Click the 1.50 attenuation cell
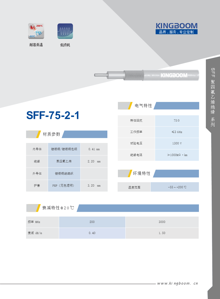 coord(162,233)
